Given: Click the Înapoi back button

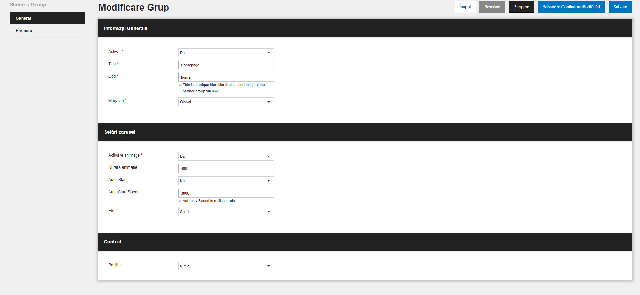Looking at the screenshot, I should pos(465,7).
